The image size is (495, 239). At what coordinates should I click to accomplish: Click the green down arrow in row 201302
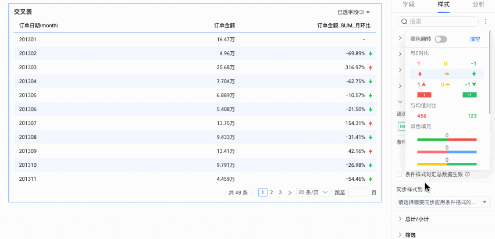coord(371,53)
